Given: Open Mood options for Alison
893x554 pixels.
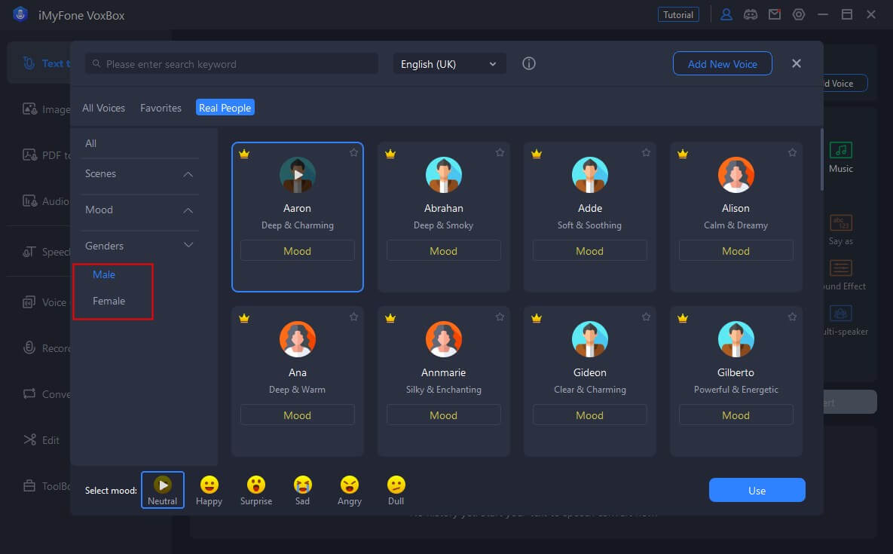Looking at the screenshot, I should pos(736,250).
